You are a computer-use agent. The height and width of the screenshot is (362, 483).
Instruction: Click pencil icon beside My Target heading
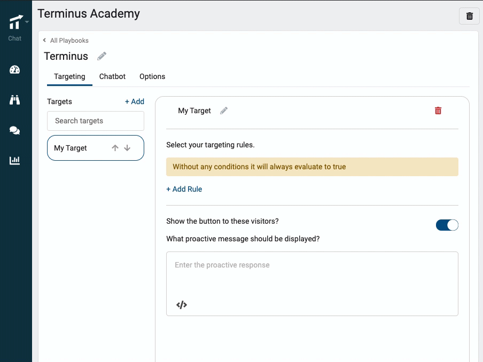point(224,111)
